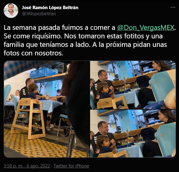
Task: Click the child in the bottom-right photo
Action: click(106, 144)
